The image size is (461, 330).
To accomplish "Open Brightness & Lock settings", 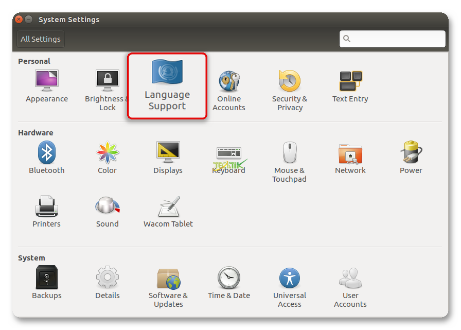I will click(107, 81).
